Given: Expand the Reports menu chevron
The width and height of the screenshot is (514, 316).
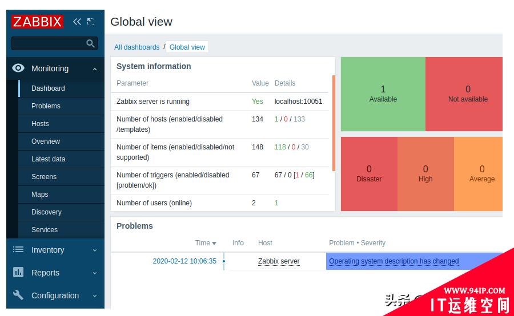Looking at the screenshot, I should click(95, 273).
